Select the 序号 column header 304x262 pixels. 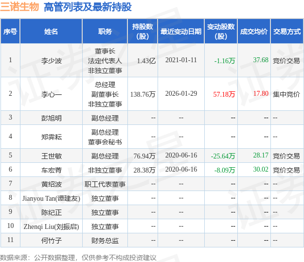[10, 31]
